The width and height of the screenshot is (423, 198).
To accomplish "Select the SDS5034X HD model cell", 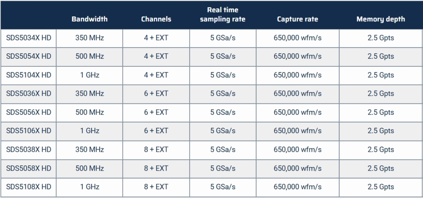I will (x=29, y=38).
